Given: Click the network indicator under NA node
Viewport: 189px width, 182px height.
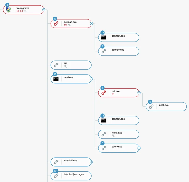Looking at the screenshot, I should tap(65, 66).
